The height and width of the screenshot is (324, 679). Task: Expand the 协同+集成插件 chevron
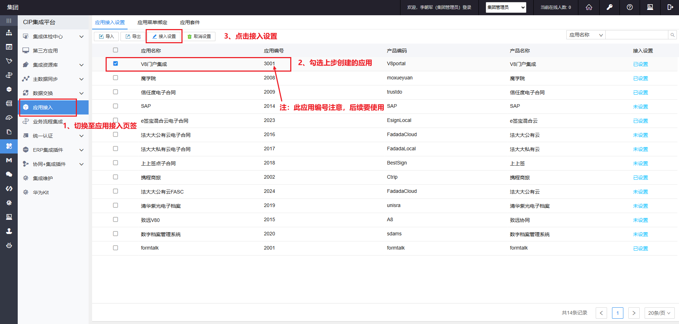coord(82,164)
